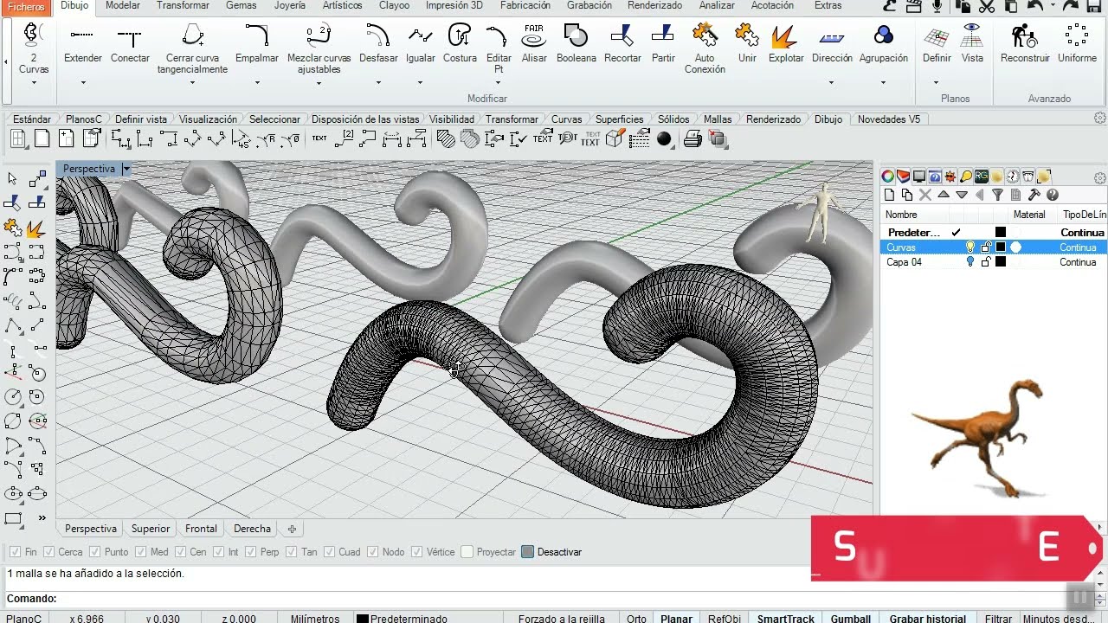The image size is (1108, 623).
Task: Click the new layer icon
Action: click(x=889, y=196)
